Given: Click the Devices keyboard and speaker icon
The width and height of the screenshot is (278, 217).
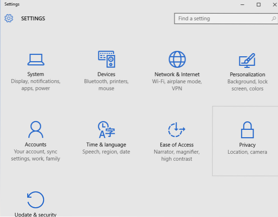Looking at the screenshot, I should pyautogui.click(x=106, y=59).
